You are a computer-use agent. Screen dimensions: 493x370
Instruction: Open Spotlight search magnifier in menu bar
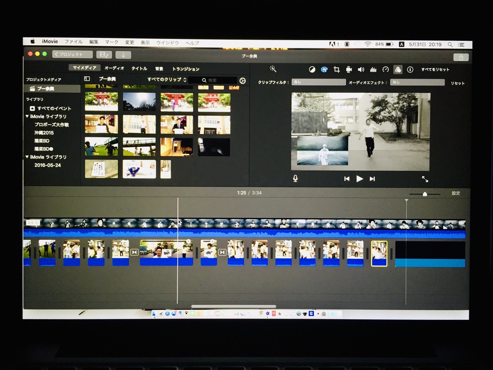coord(450,44)
